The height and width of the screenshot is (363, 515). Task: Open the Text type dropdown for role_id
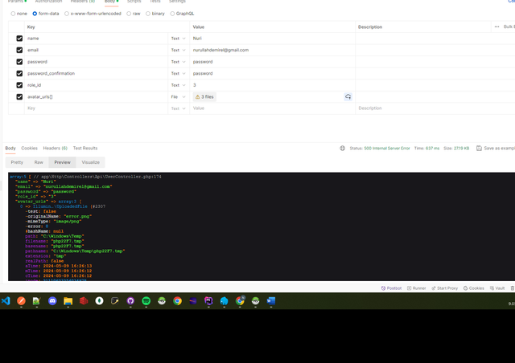coord(179,85)
